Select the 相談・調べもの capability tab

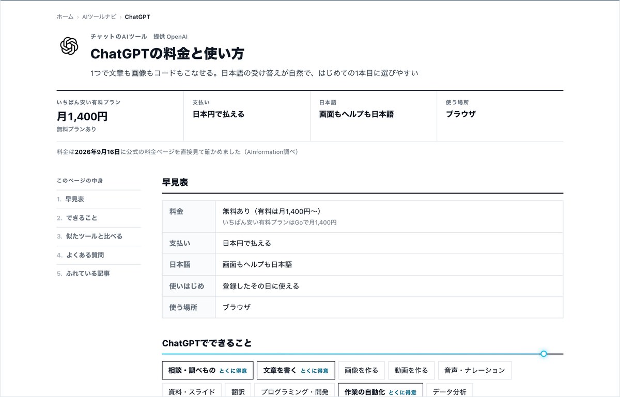pyautogui.click(x=208, y=370)
